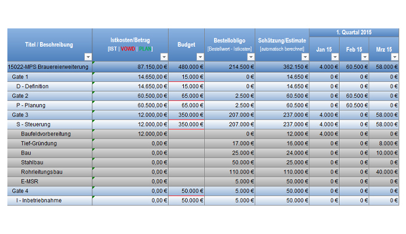Click Baufeldvorbereitung Jan 15 value 4.000 €
The height and width of the screenshot is (234, 406).
[324, 134]
